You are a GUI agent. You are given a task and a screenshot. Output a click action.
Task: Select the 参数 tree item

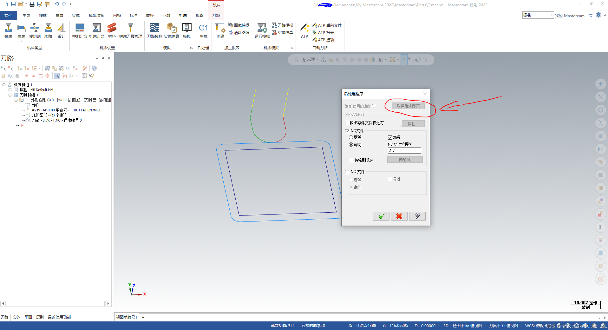click(x=36, y=105)
